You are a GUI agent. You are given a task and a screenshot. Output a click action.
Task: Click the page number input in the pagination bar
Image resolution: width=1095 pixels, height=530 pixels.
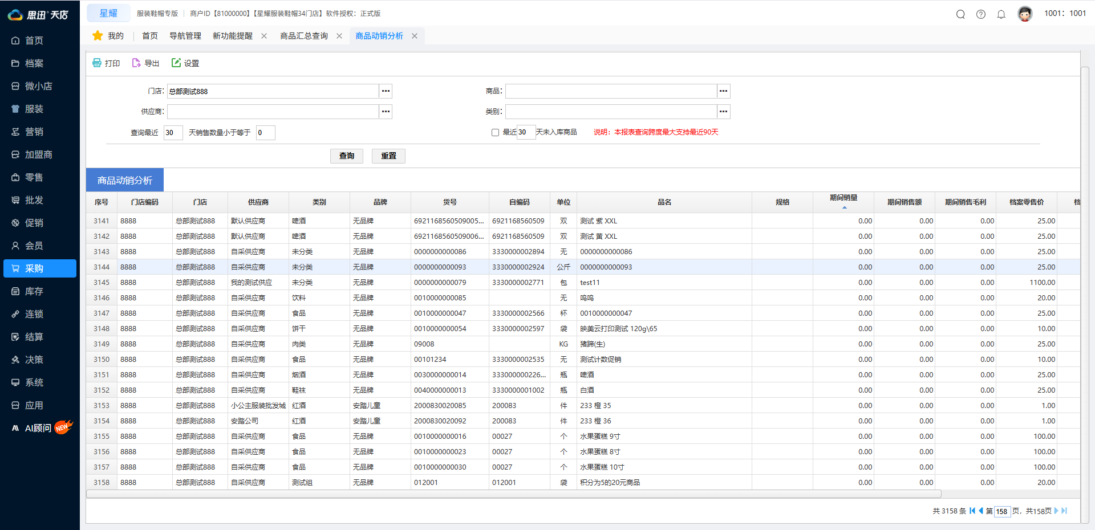pyautogui.click(x=1003, y=511)
